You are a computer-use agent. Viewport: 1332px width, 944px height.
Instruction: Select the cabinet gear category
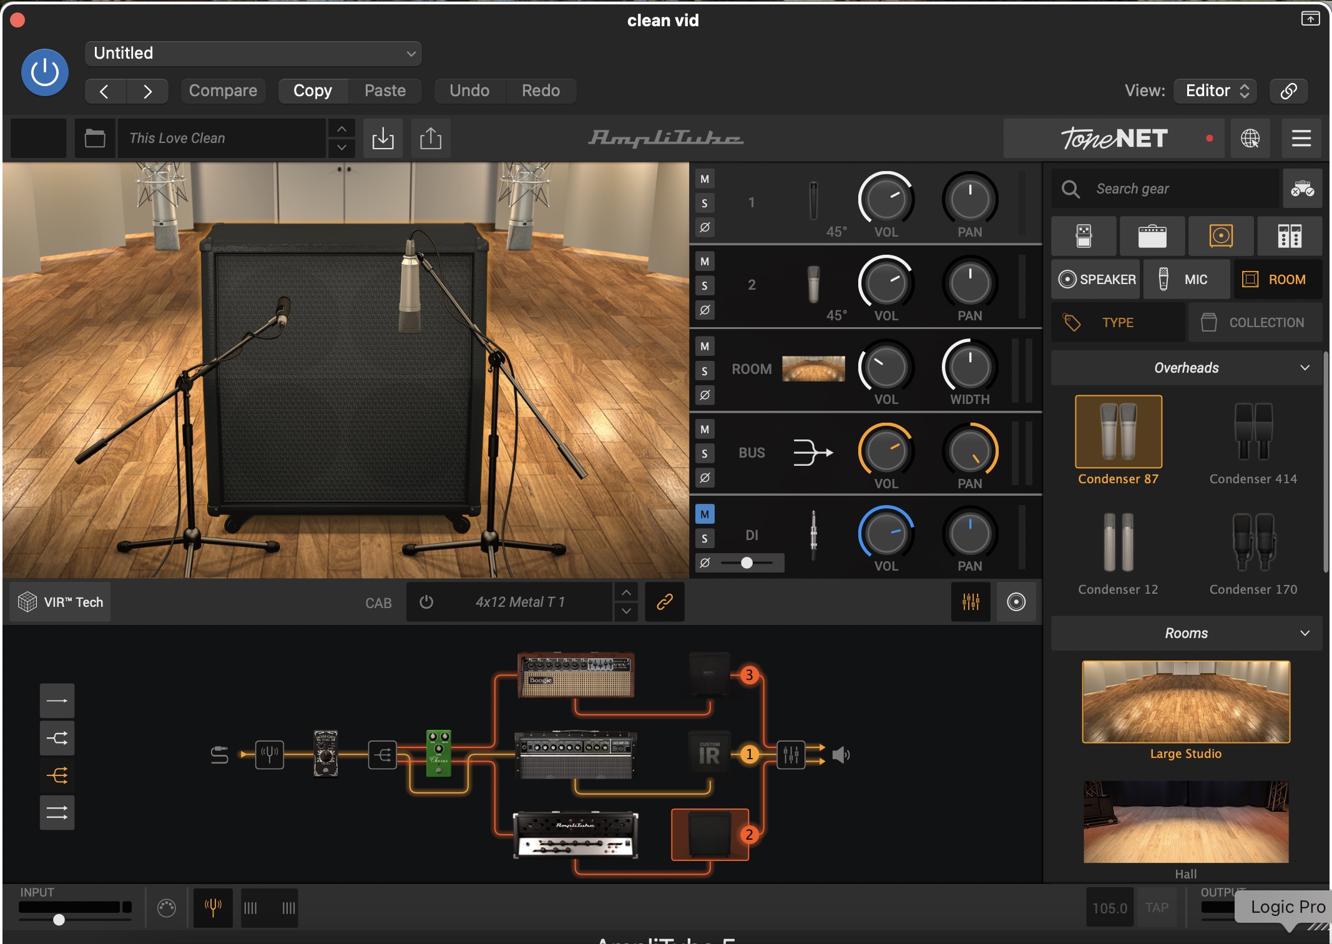(x=1221, y=236)
